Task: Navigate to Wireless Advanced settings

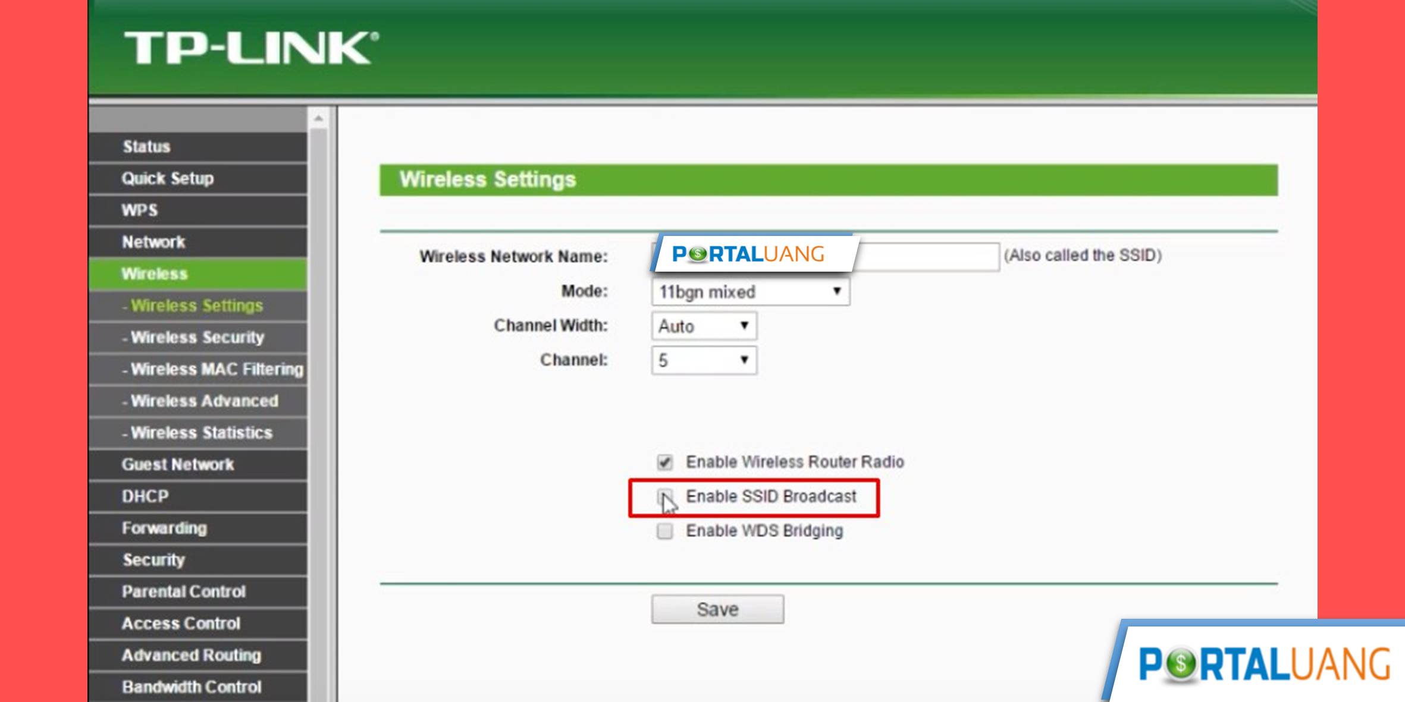Action: 203,400
